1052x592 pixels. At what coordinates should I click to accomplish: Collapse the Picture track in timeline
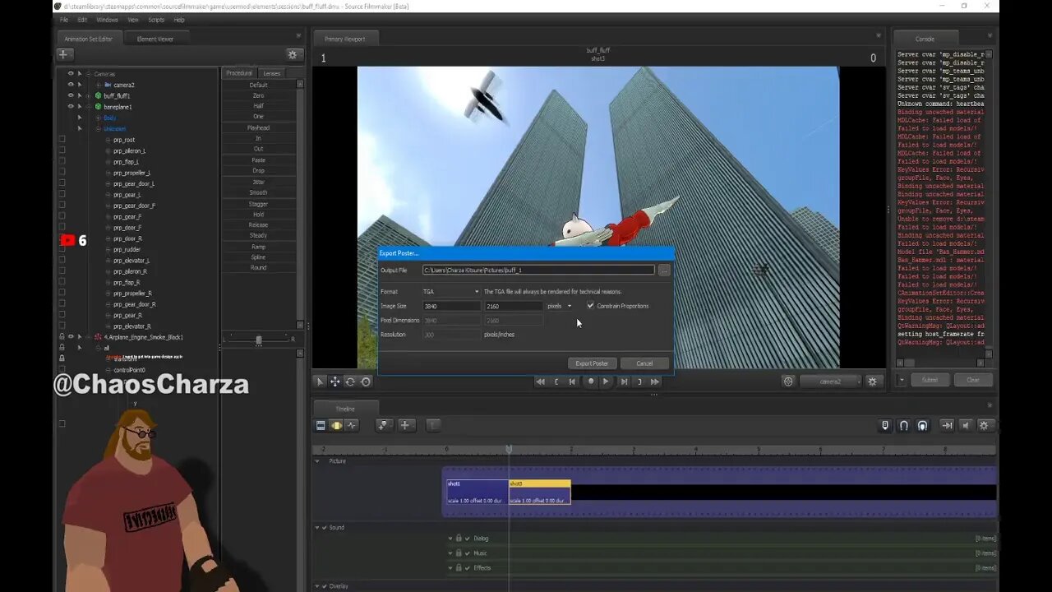click(317, 461)
